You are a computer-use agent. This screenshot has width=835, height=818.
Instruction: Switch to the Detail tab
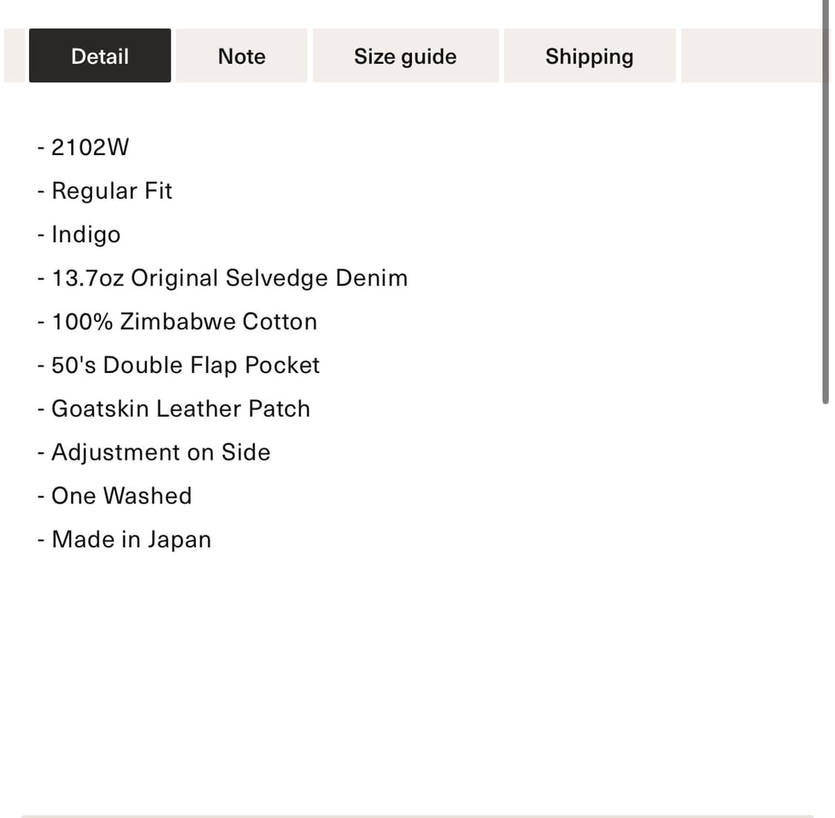99,56
